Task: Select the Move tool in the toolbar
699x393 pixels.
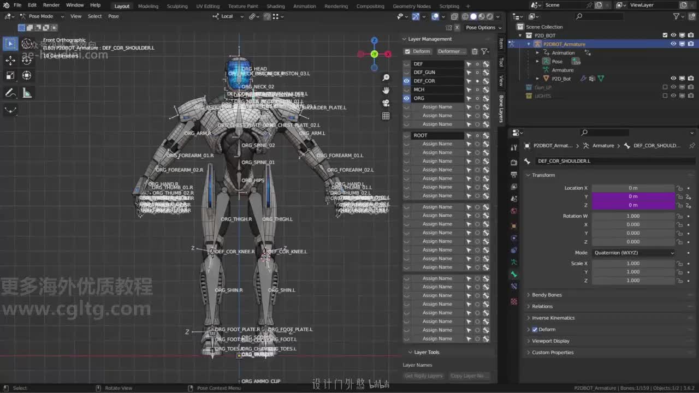Action: 10,59
